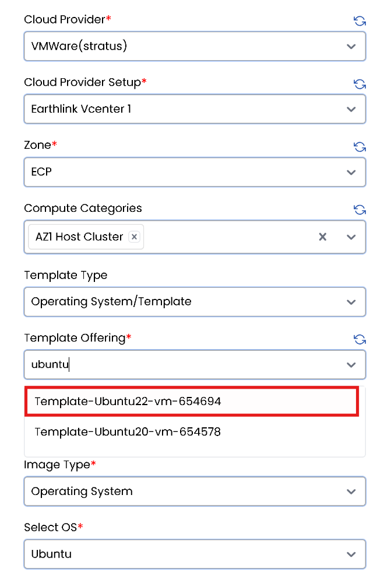Viewport: 391px width, 582px height.
Task: Click the chevron on the Zone field
Action: 351,172
